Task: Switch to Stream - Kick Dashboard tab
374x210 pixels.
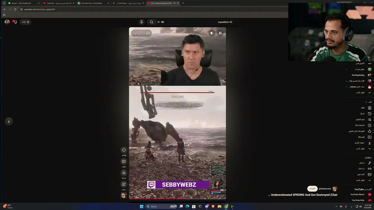Action: (x=23, y=3)
